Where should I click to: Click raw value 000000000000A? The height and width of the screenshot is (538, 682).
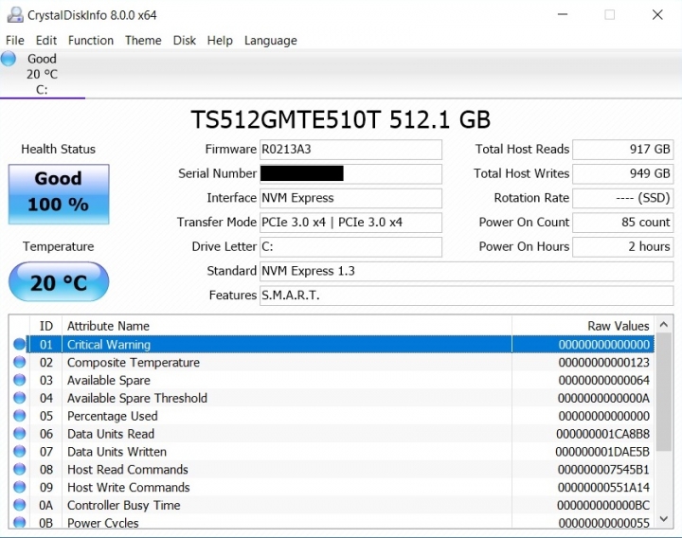pos(603,398)
